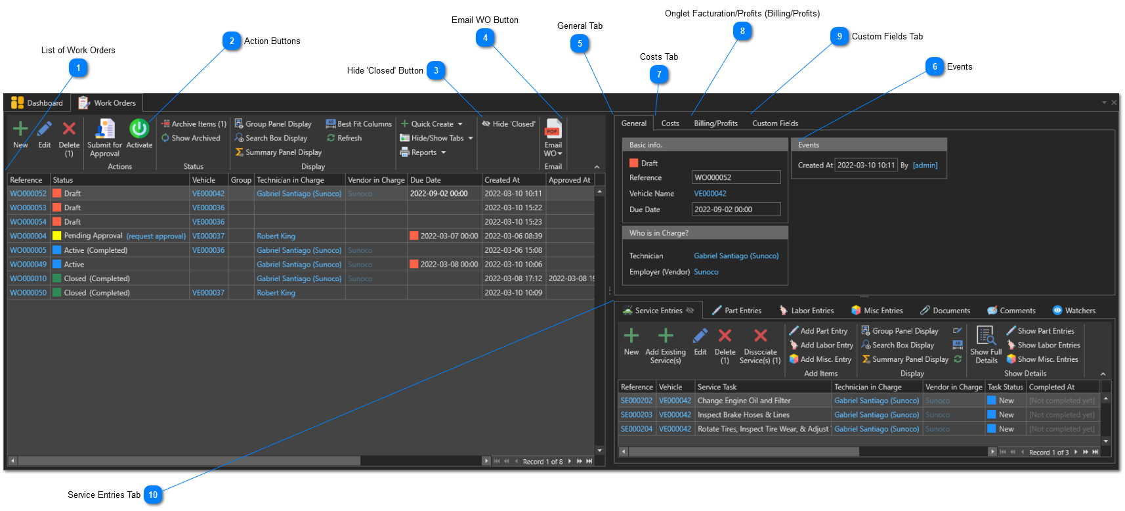Click the Edit pencil icon in Actions
This screenshot has width=1125, height=511.
click(x=44, y=129)
